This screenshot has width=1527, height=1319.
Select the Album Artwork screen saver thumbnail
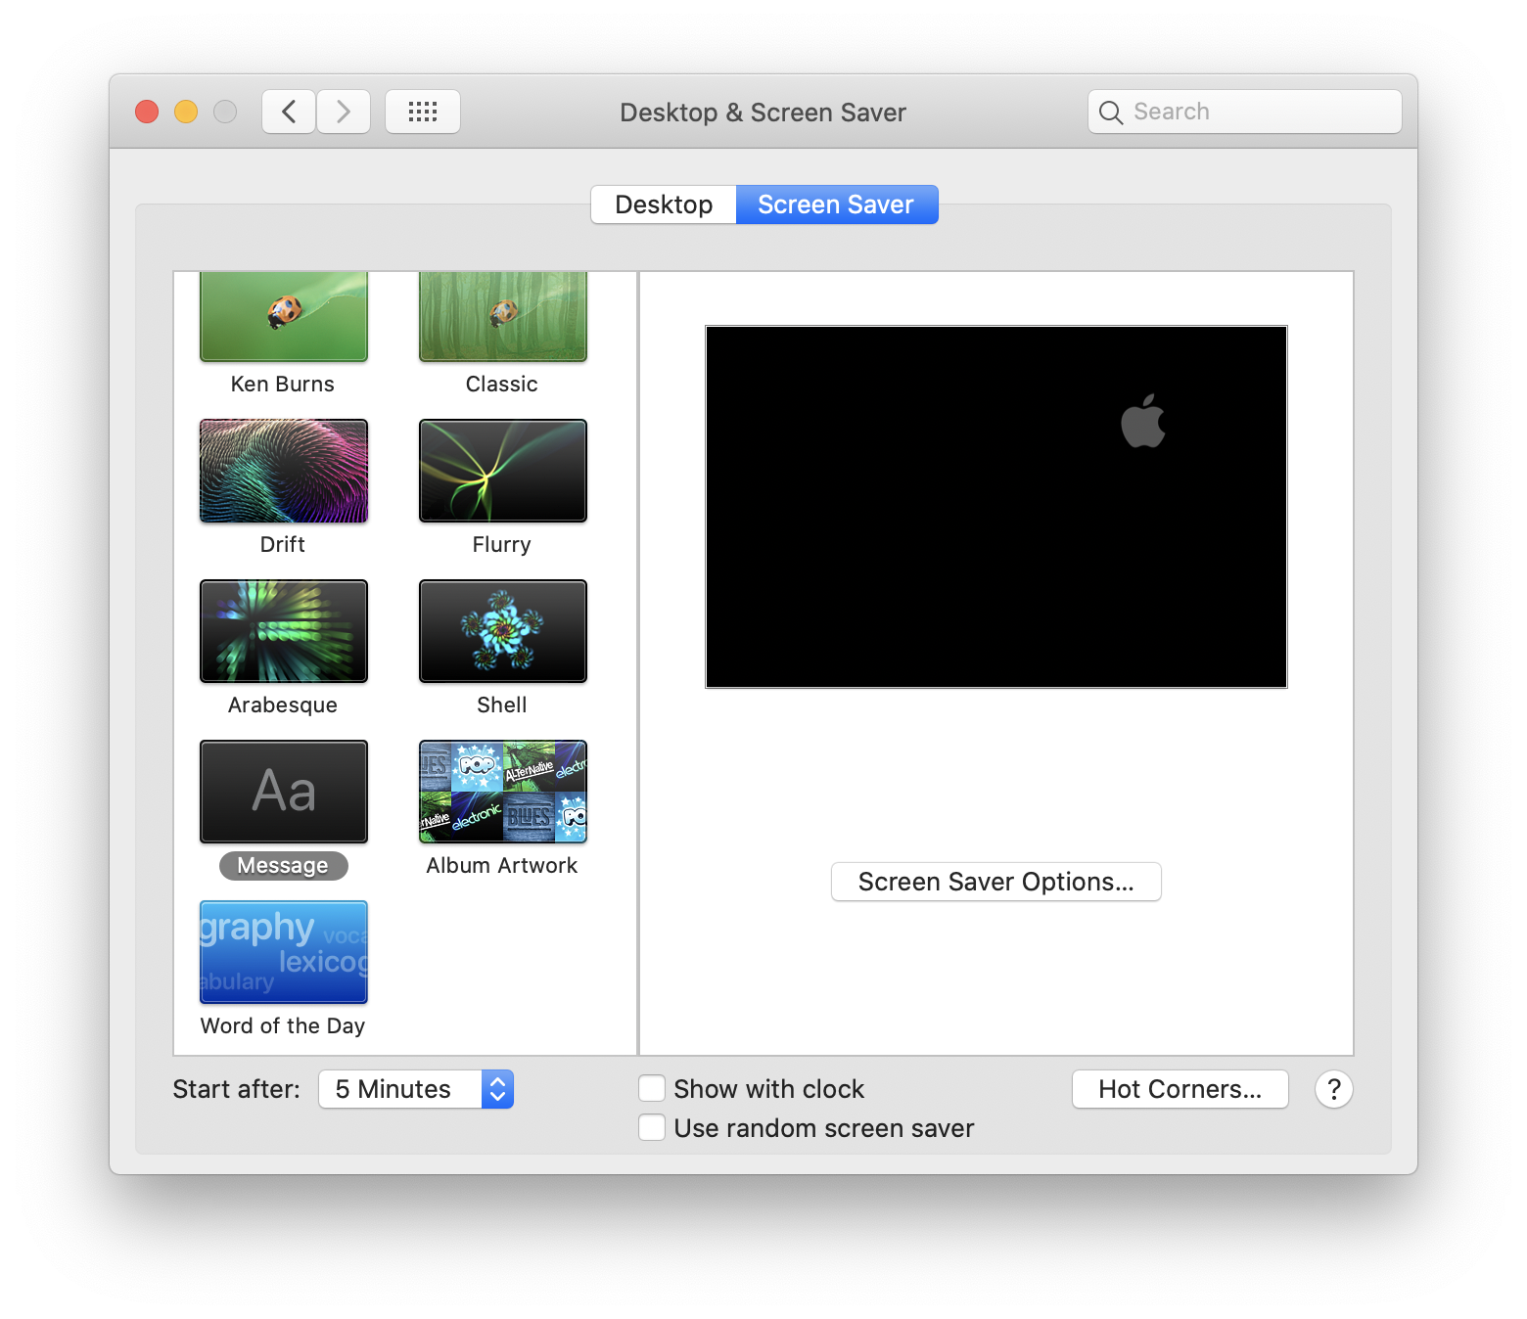pos(503,792)
